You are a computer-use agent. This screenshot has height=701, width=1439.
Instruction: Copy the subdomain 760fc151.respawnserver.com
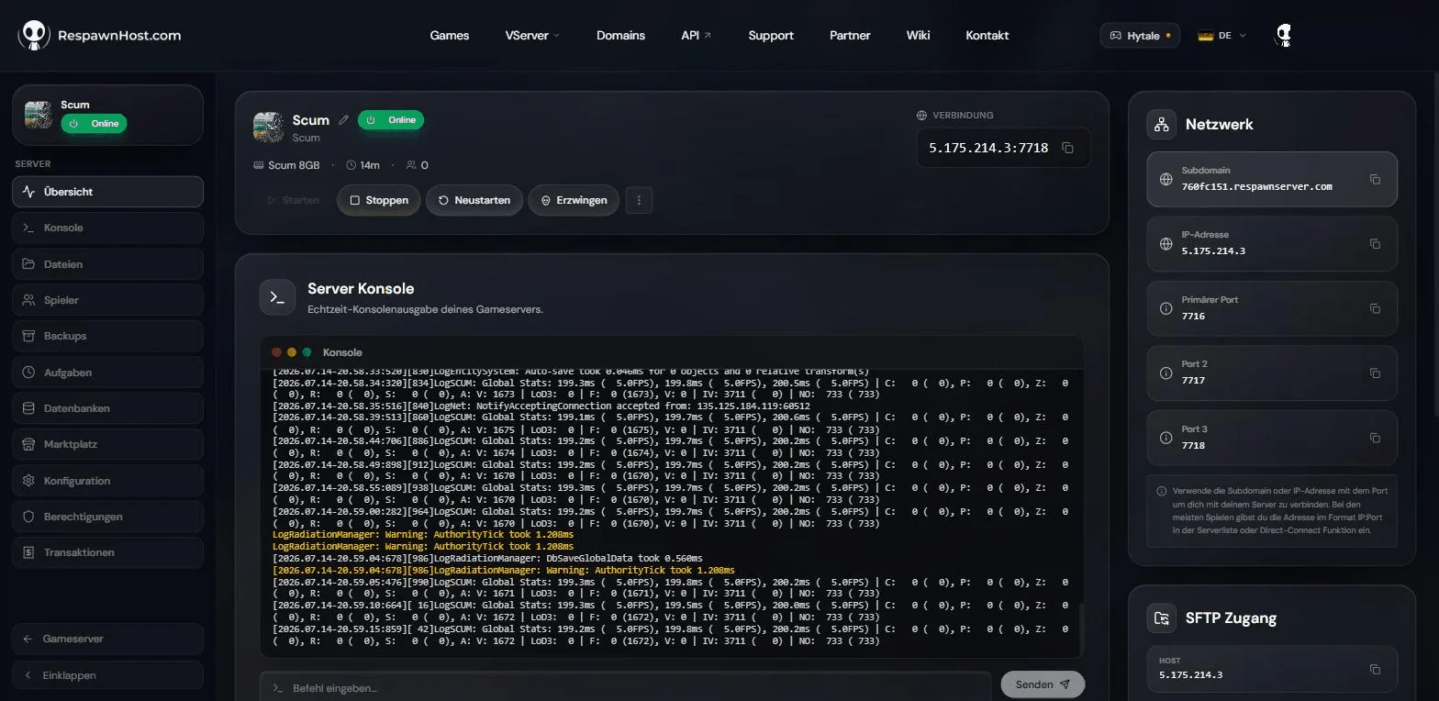tap(1375, 179)
